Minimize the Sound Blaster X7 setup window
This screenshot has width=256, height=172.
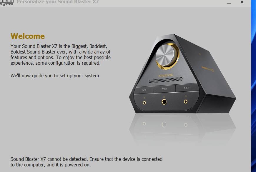point(229,3)
